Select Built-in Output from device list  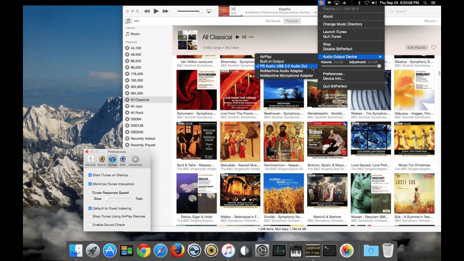tap(272, 61)
